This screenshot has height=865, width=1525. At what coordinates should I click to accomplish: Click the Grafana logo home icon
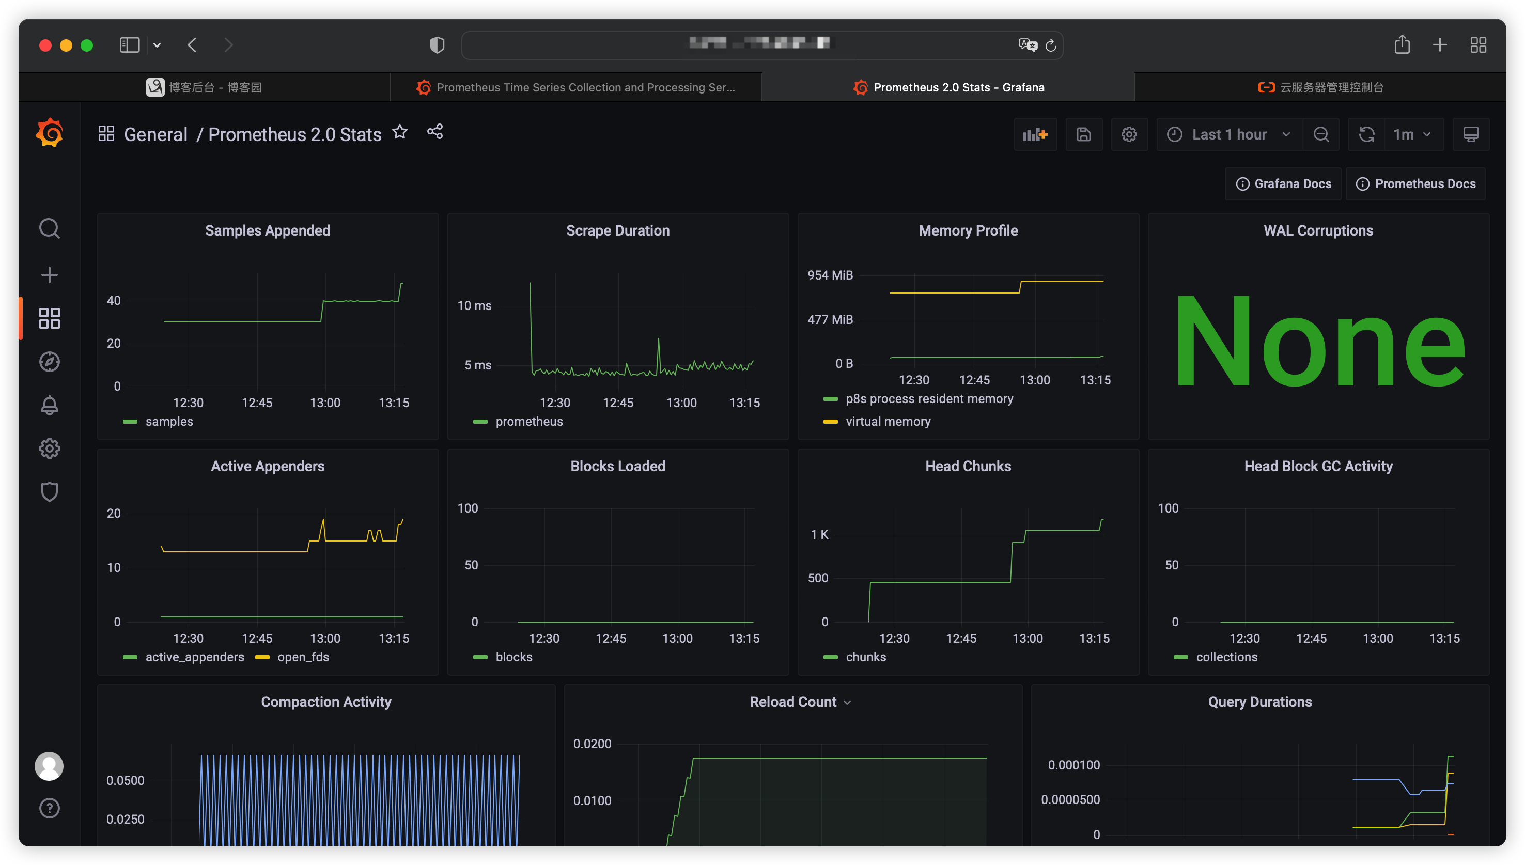tap(49, 132)
